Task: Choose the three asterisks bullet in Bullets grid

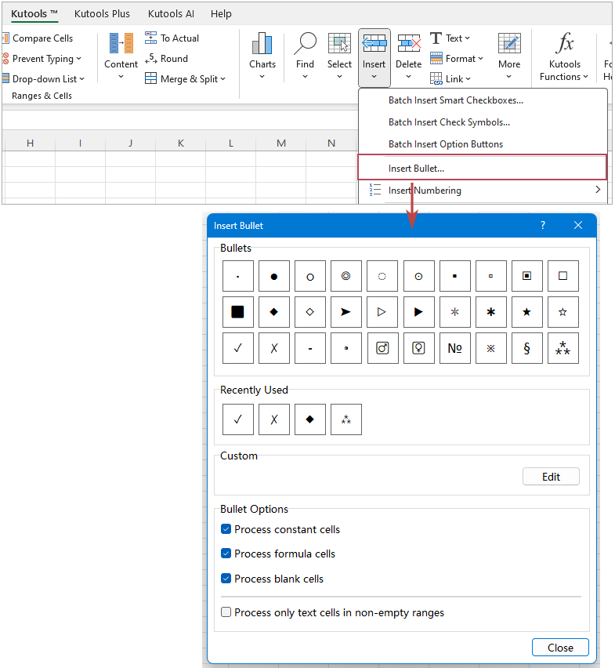Action: coord(563,348)
